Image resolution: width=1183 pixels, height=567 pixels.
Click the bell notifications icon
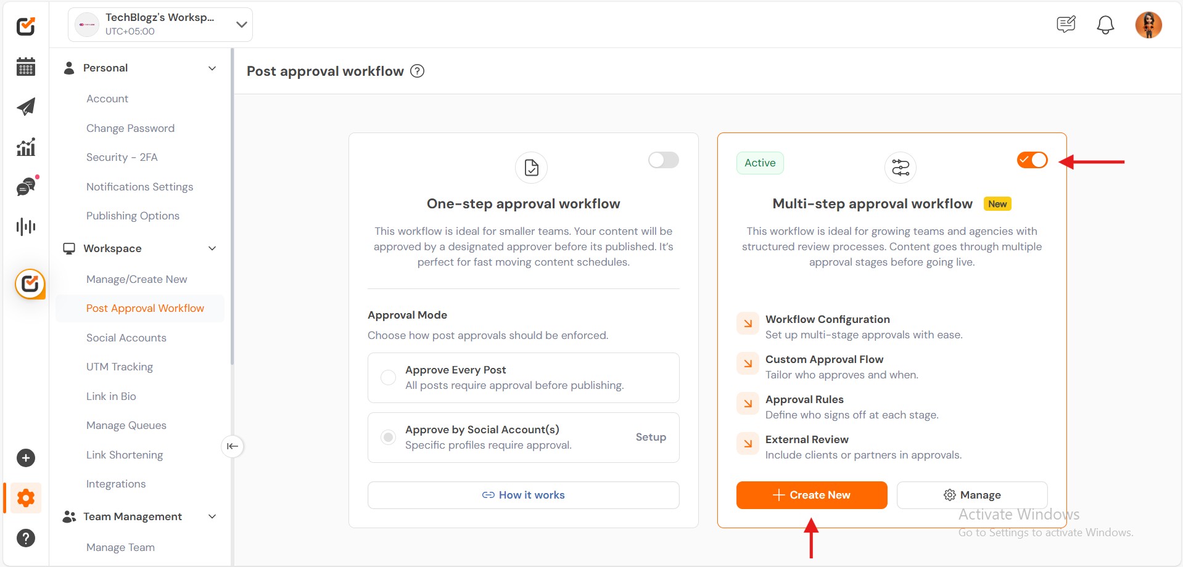[1105, 25]
